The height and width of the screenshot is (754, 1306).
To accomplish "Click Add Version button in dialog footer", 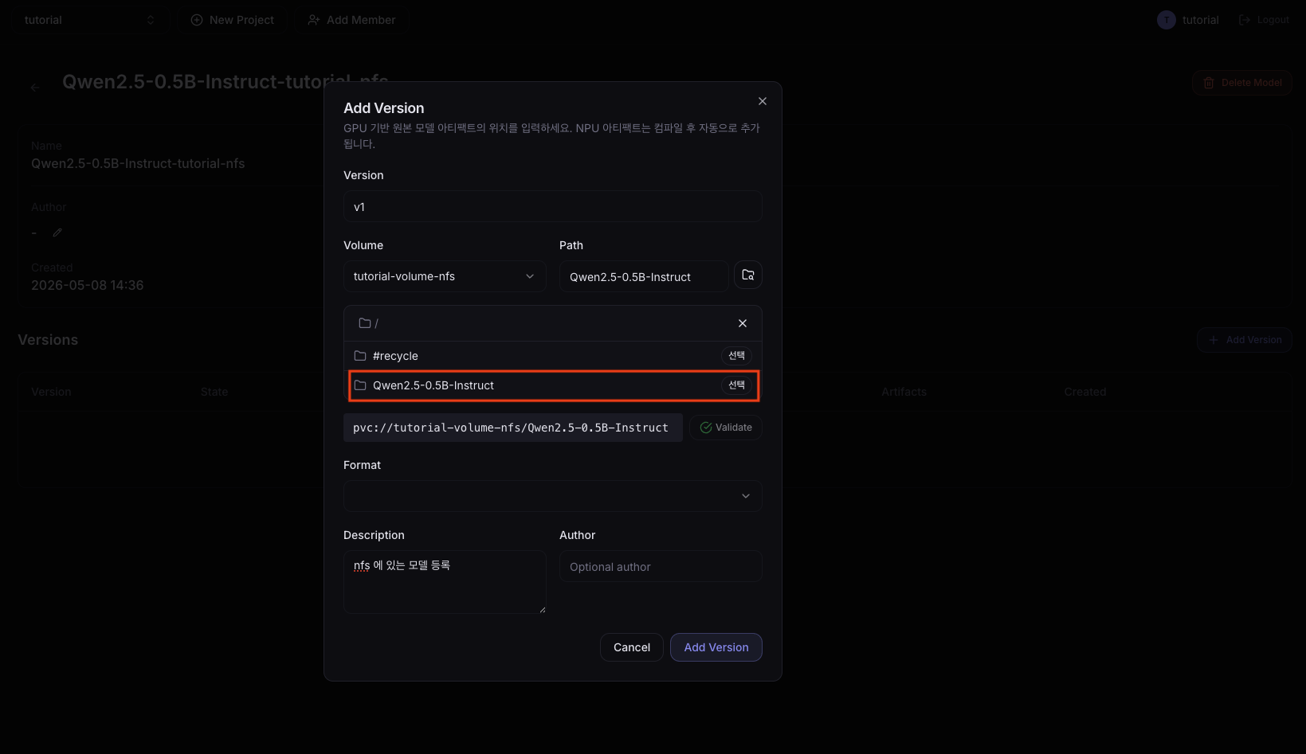I will [x=716, y=647].
